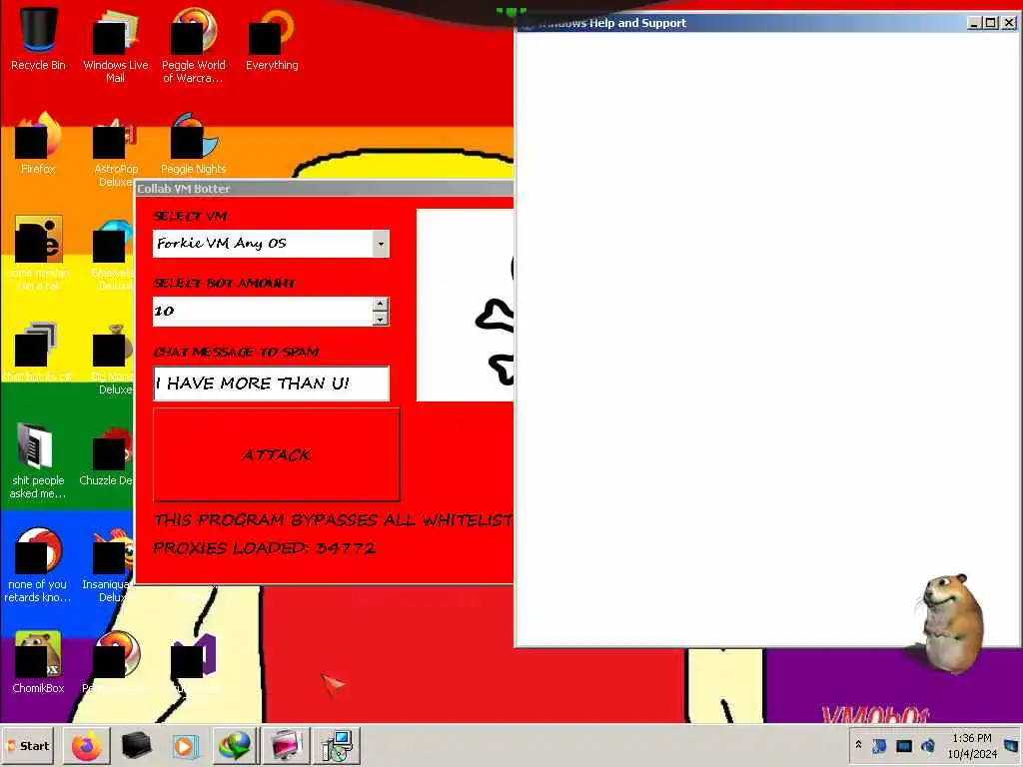Click the 'SELECT BOT AMOUNT' label

coord(224,283)
